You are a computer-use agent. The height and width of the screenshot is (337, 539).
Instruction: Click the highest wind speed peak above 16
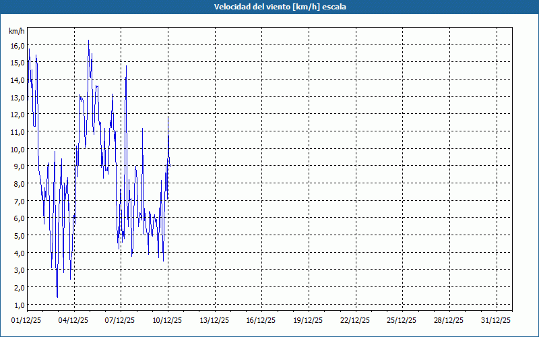88,41
